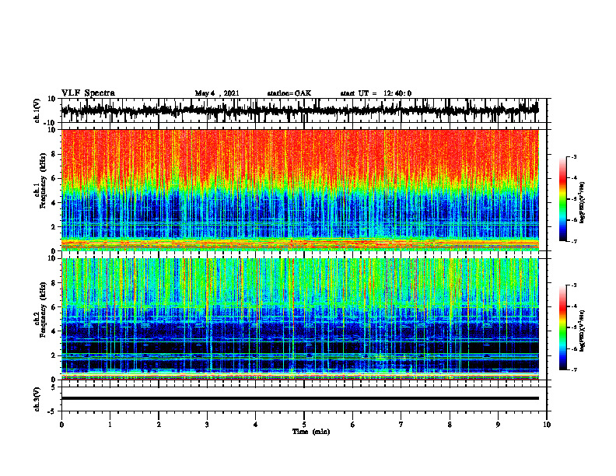The image size is (616, 476).
Task: Click ch.1 spectrogram 6 kHz tick label
Action: pyautogui.click(x=54, y=178)
